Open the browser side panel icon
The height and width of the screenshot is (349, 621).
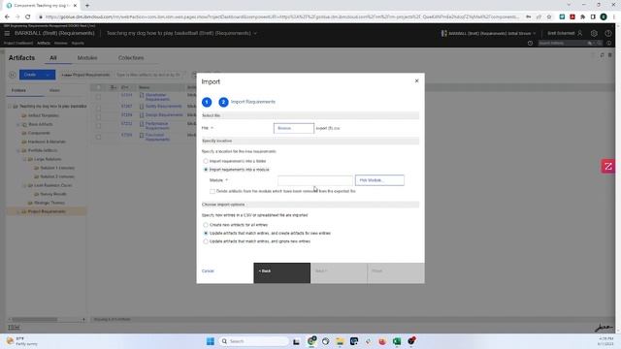(x=593, y=16)
